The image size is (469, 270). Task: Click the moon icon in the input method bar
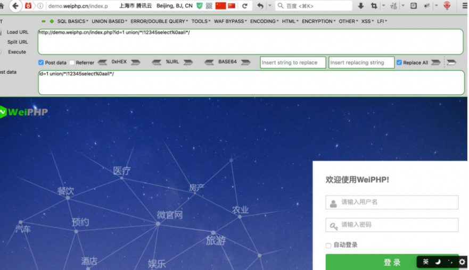pos(438,262)
